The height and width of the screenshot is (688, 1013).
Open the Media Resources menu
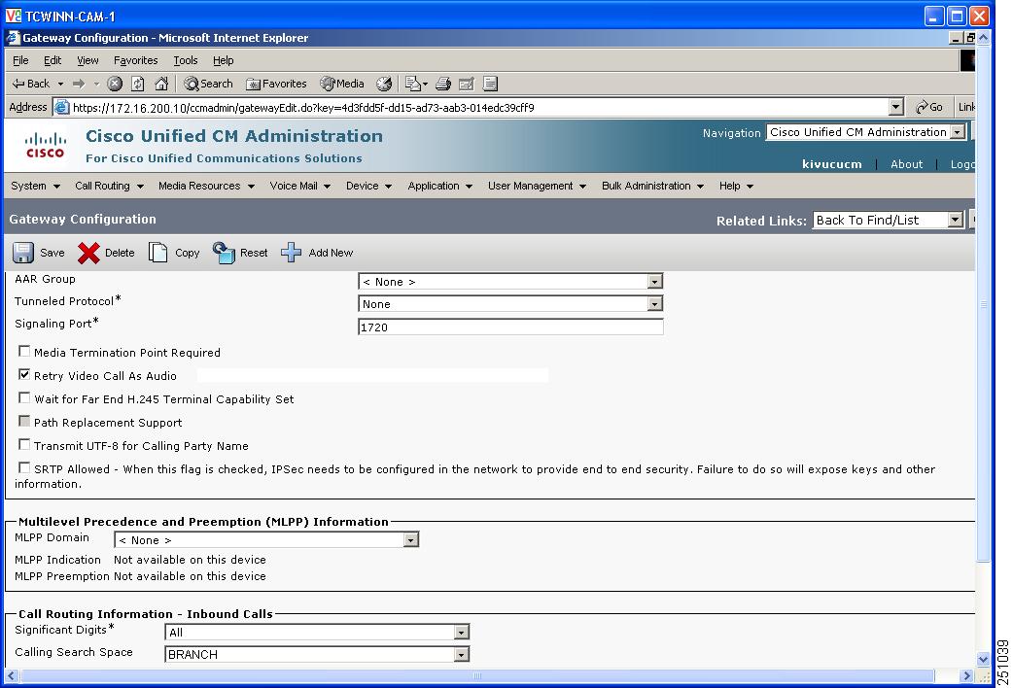[207, 186]
